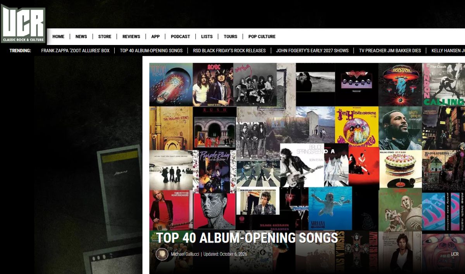Open the Podcast menu item
The height and width of the screenshot is (274, 465).
pos(180,36)
